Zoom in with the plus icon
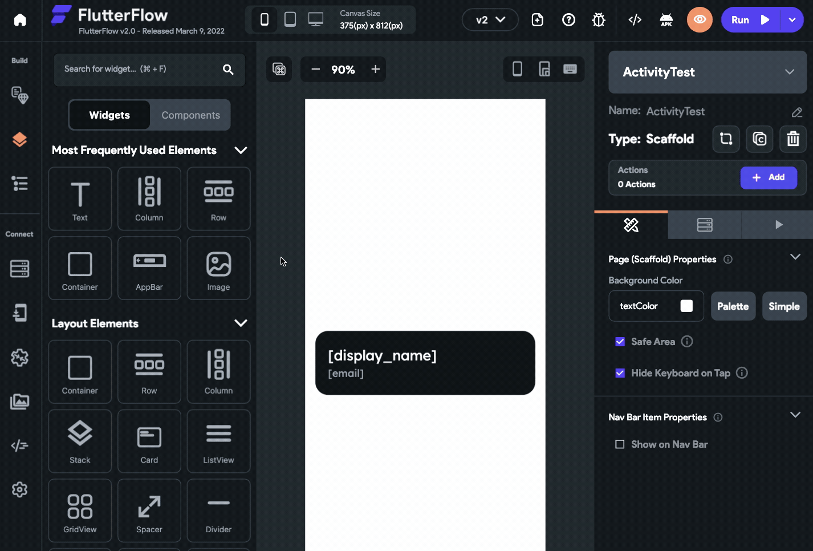The width and height of the screenshot is (813, 551). point(375,69)
